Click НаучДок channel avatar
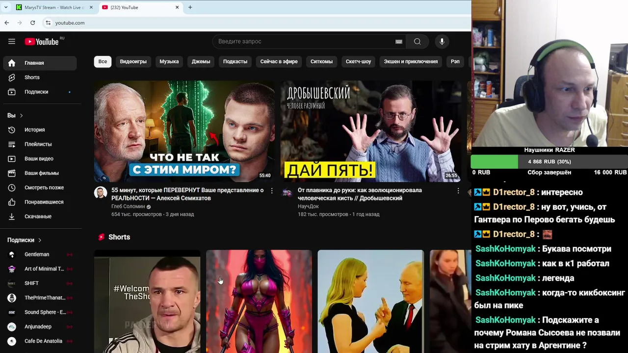Screen dimensions: 628x353 pyautogui.click(x=287, y=192)
